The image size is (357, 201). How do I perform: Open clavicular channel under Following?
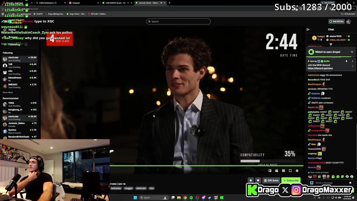click(20, 59)
